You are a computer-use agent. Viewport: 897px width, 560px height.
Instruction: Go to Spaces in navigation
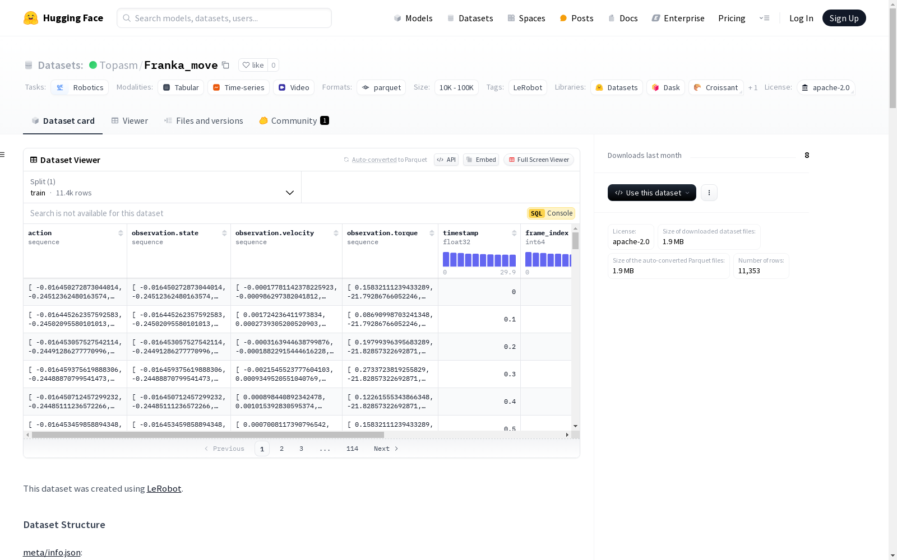pyautogui.click(x=526, y=18)
